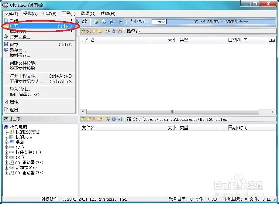Choose 退出 menu entry
This screenshot has height=204, width=279.
39,110
